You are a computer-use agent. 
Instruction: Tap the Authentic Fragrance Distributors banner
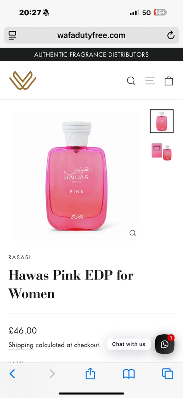[x=91, y=54]
